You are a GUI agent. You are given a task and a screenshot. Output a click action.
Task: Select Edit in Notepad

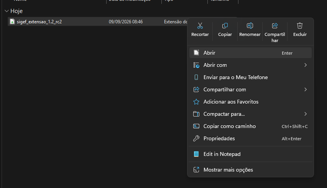point(250,154)
